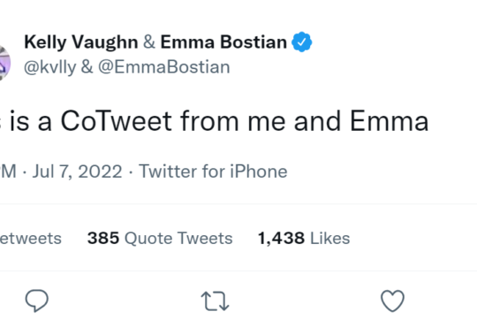View the list of Likes
Image resolution: width=477 pixels, height=327 pixels.
click(304, 238)
